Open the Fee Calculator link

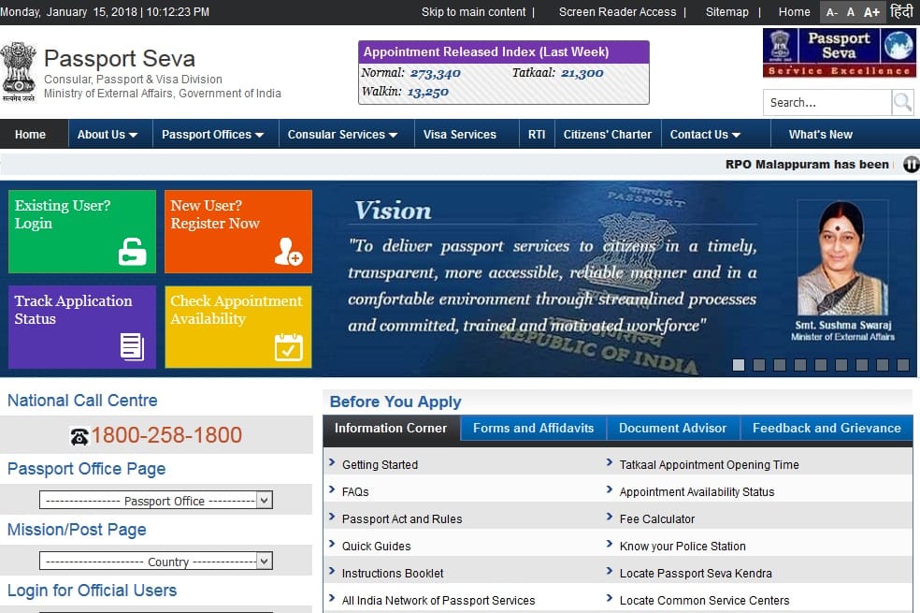[656, 519]
